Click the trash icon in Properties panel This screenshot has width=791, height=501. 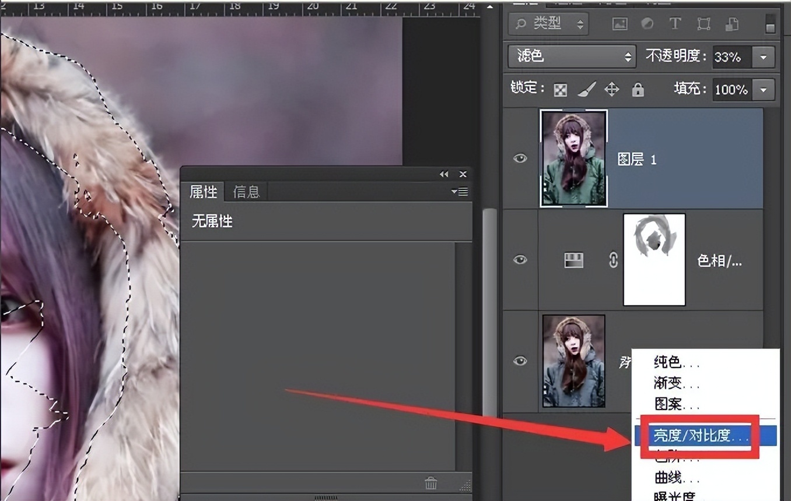coord(431,483)
